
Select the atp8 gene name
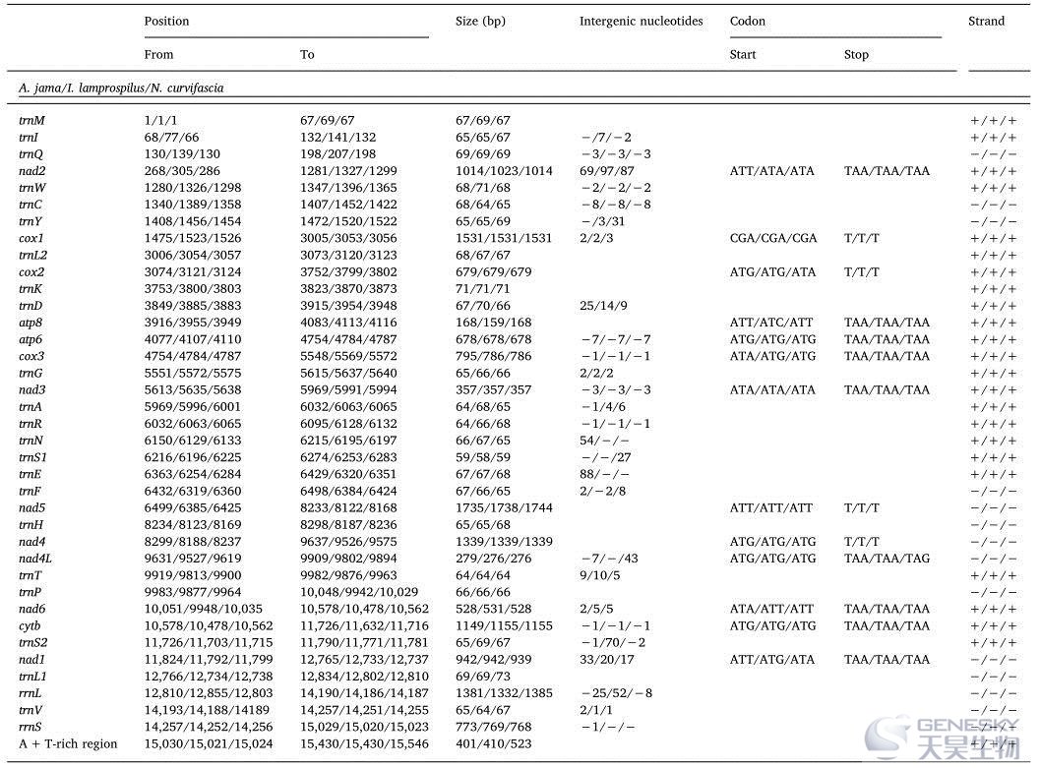(x=31, y=323)
